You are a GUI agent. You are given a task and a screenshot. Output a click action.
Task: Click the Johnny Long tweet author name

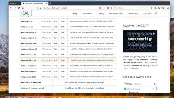coord(133,92)
